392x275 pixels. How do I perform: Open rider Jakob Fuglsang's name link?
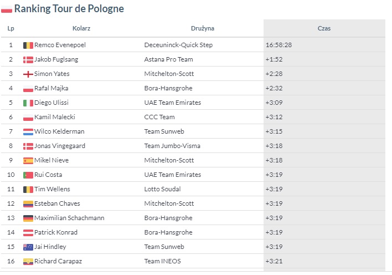click(56, 59)
